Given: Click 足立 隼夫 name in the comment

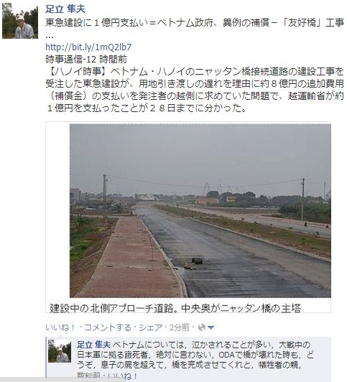Looking at the screenshot, I should click(93, 345).
